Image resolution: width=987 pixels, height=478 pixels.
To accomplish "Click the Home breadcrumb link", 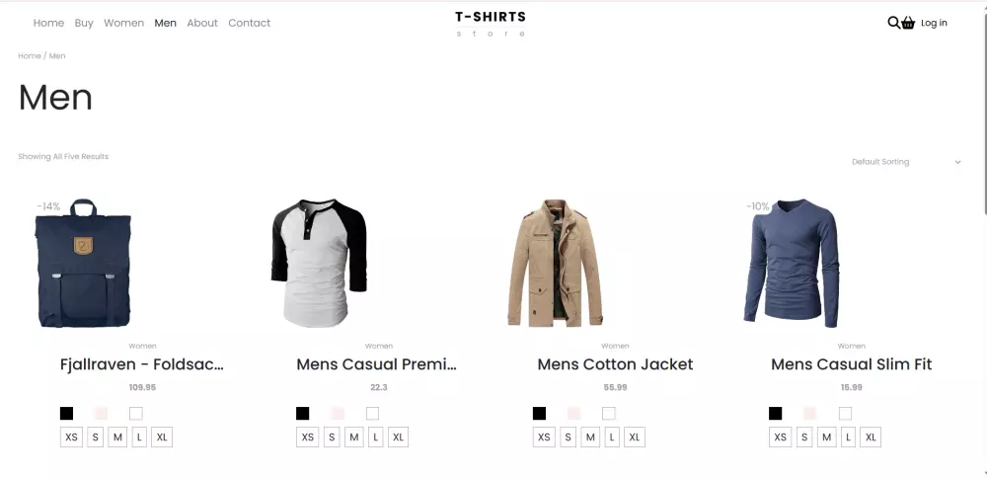I will coord(30,56).
